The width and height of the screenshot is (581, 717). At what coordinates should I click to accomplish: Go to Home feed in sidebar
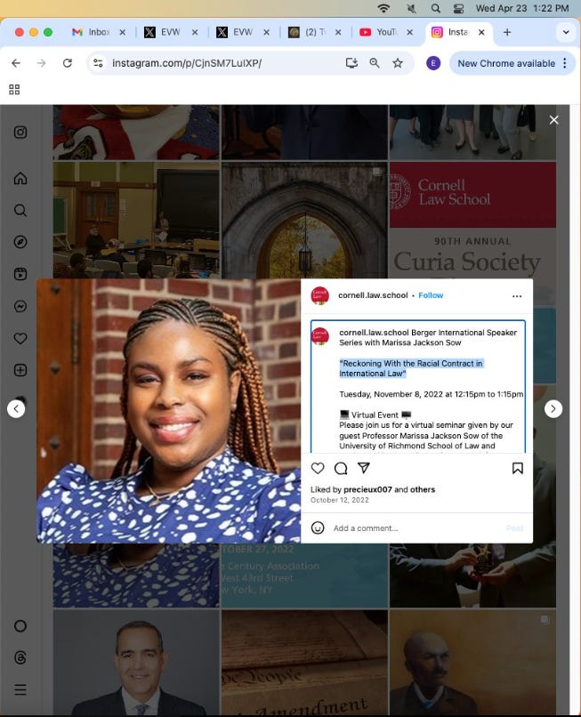pyautogui.click(x=20, y=178)
